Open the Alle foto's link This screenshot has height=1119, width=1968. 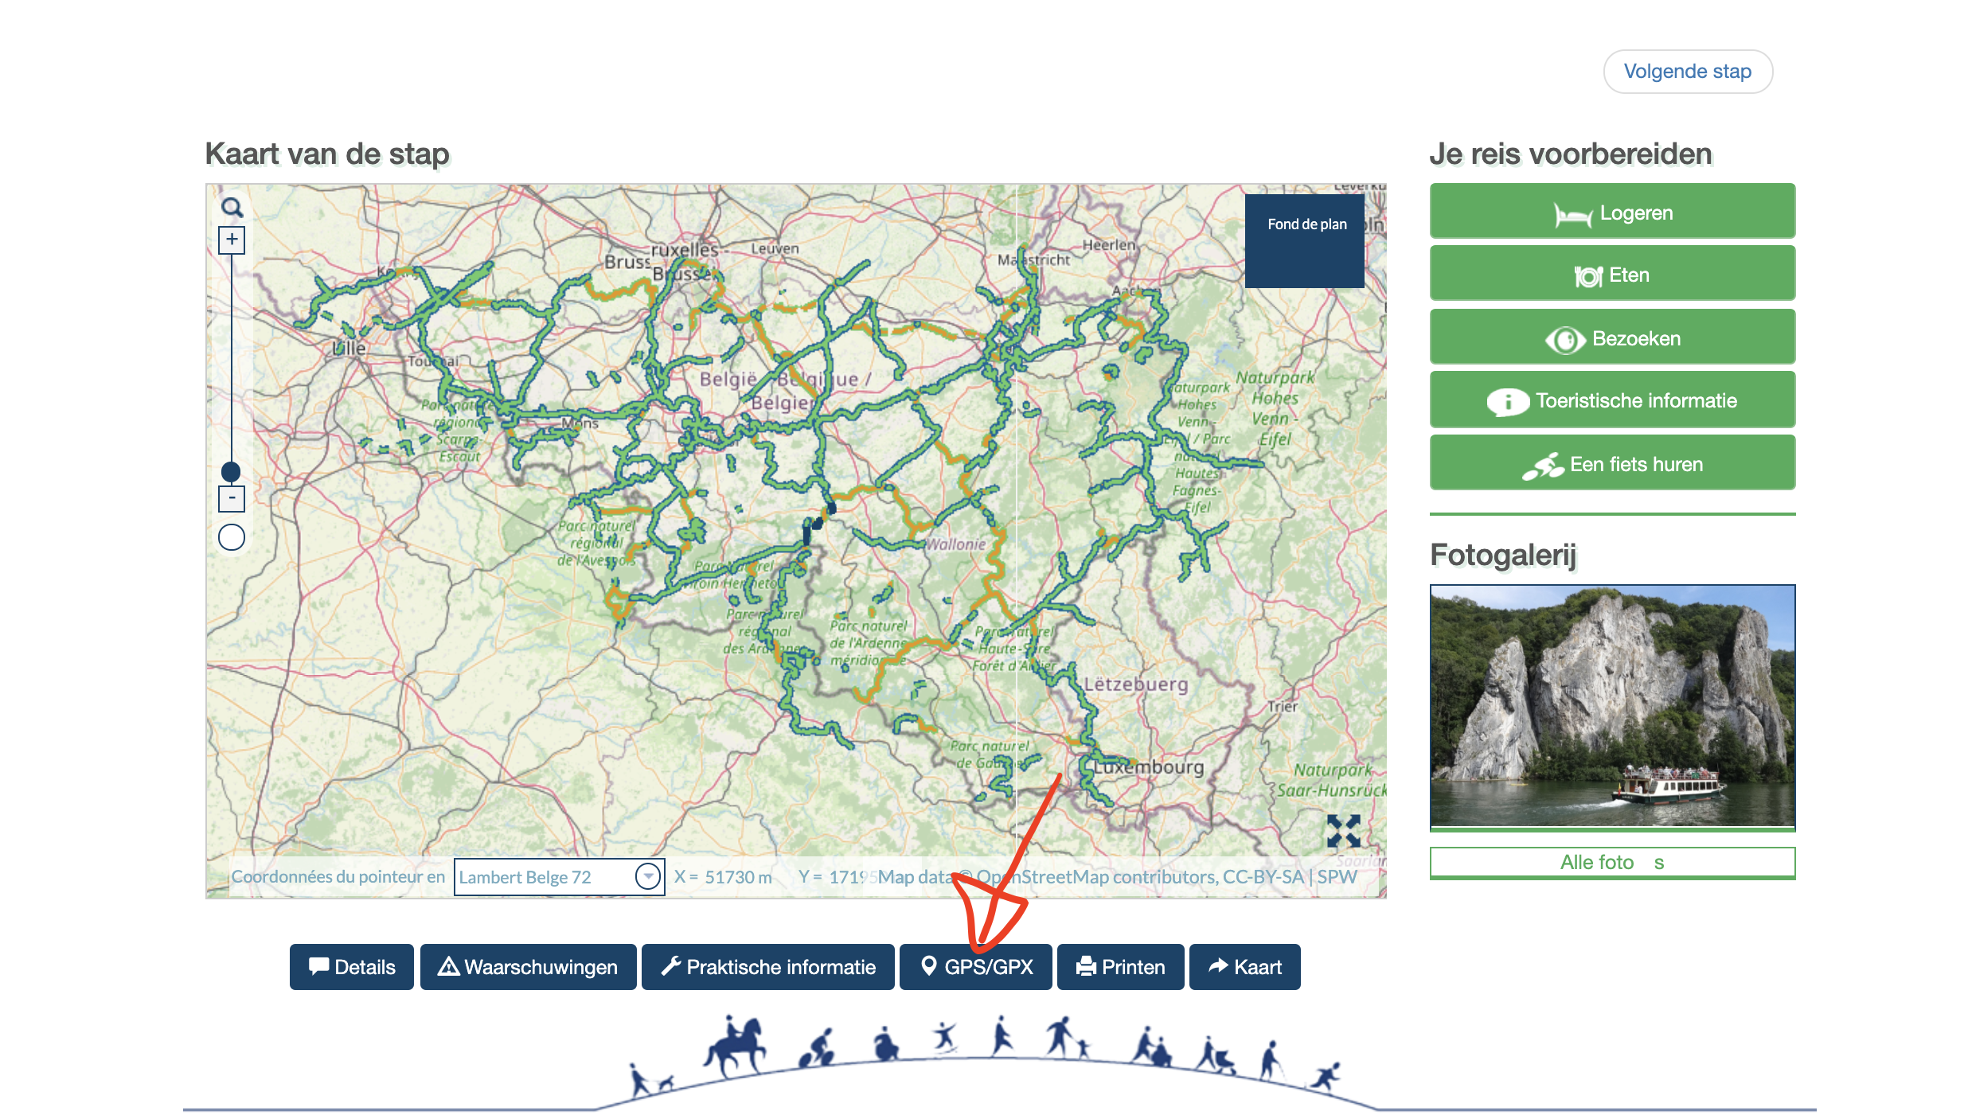tap(1612, 863)
